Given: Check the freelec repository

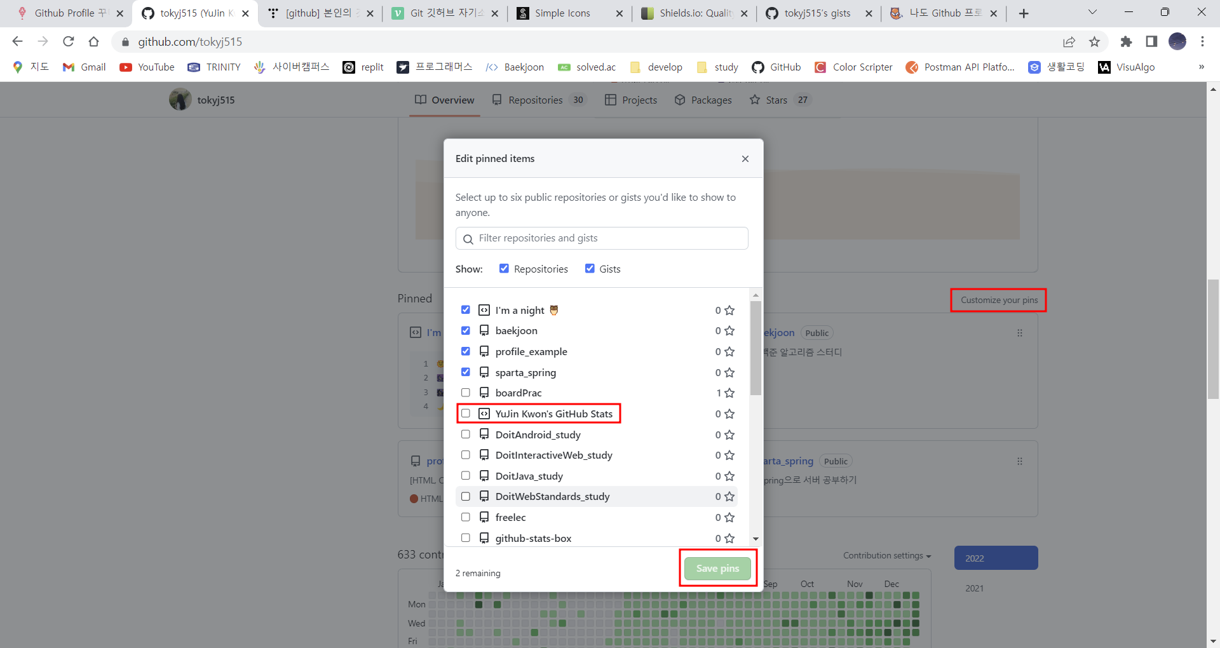Looking at the screenshot, I should pyautogui.click(x=466, y=517).
